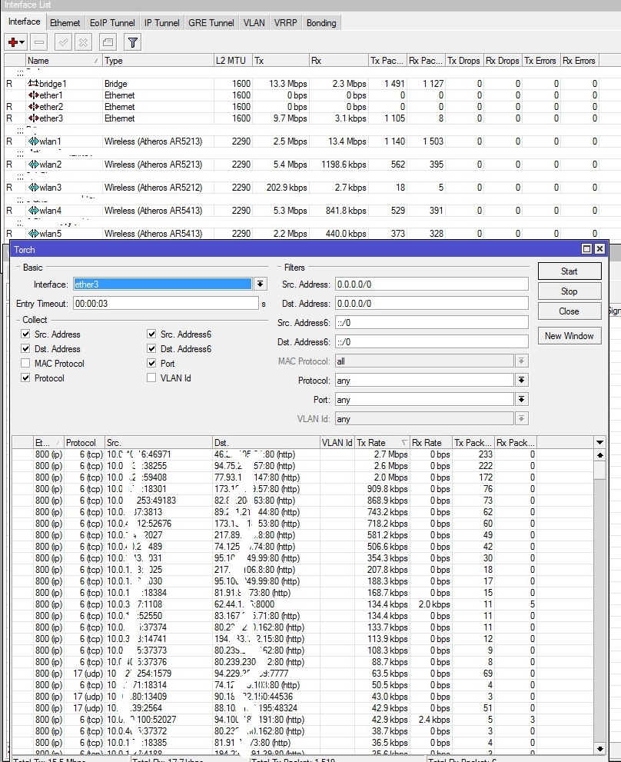621x762 pixels.
Task: Switch to the VRRP tab
Action: click(x=285, y=23)
